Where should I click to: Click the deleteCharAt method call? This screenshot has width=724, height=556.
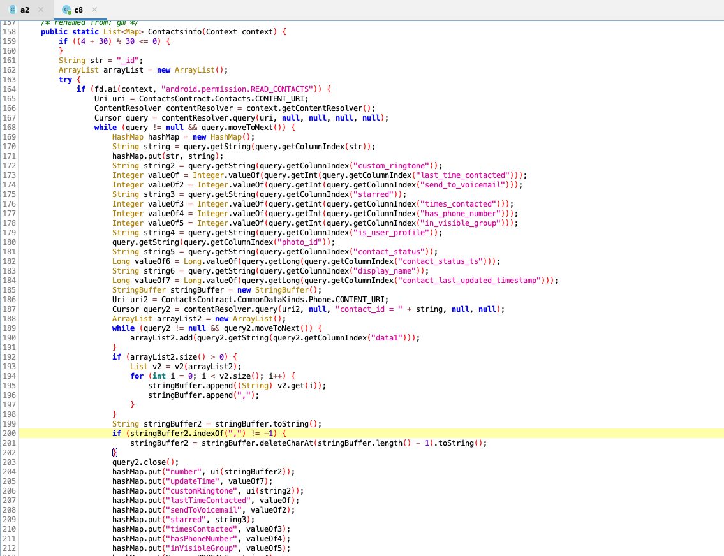point(286,443)
